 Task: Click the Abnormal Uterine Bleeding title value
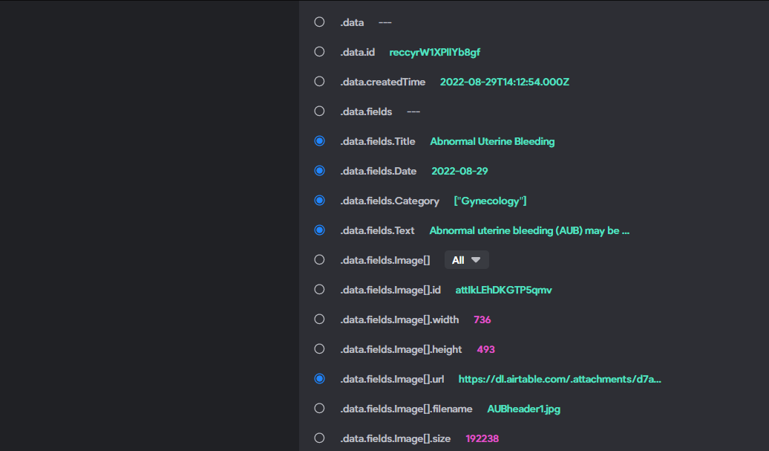(492, 141)
